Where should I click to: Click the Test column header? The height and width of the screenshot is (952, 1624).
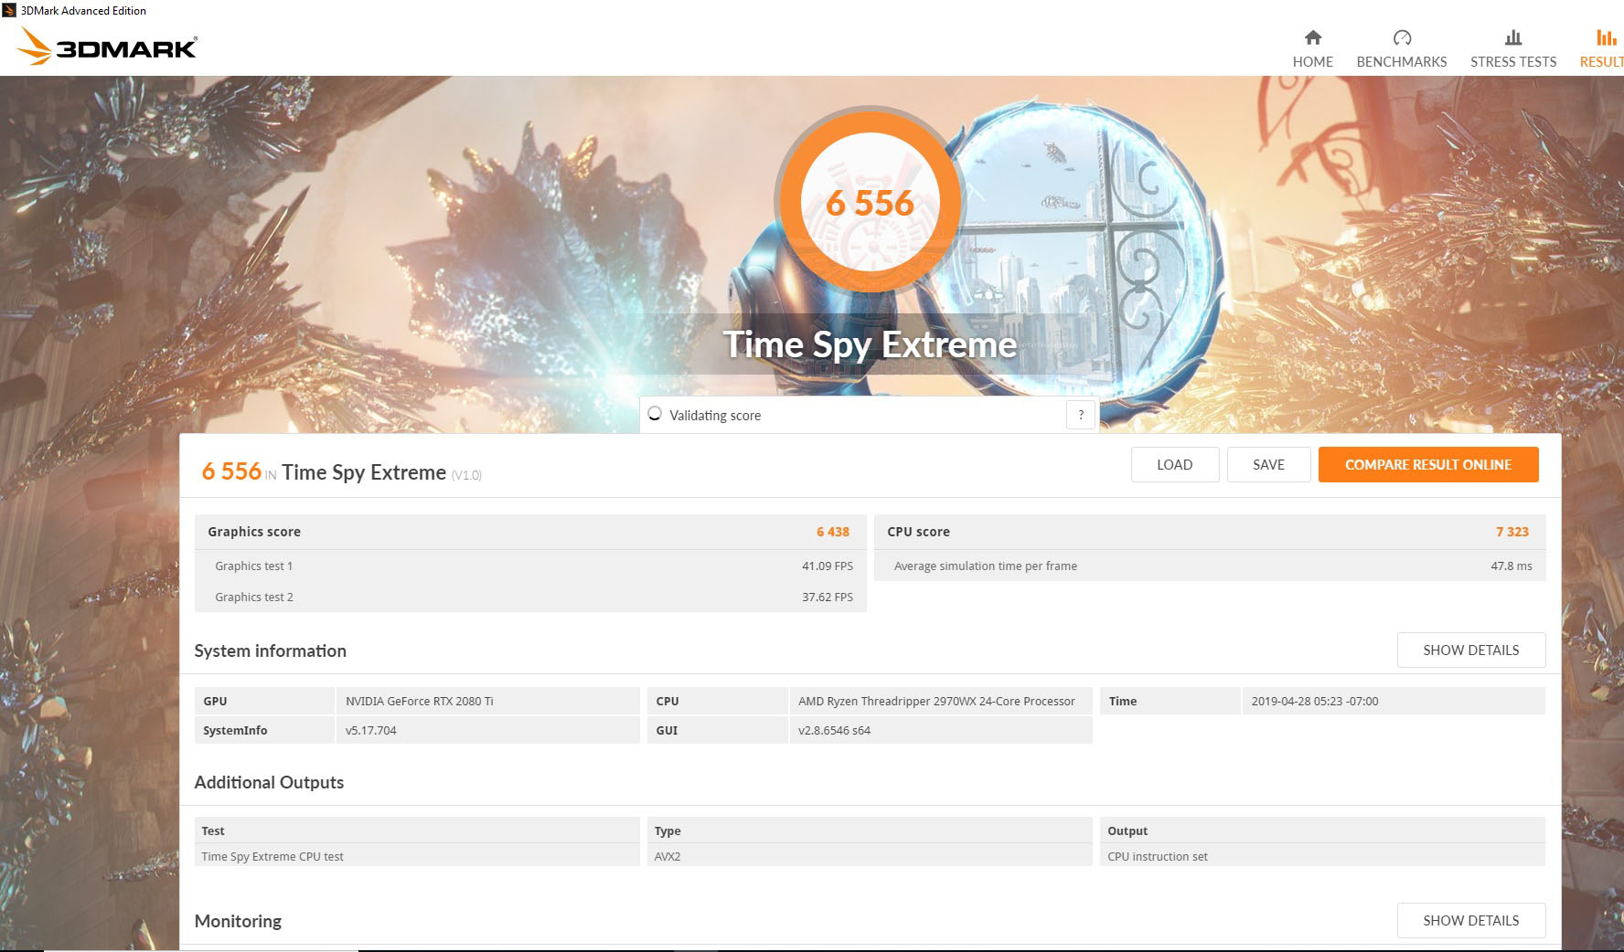pos(213,830)
